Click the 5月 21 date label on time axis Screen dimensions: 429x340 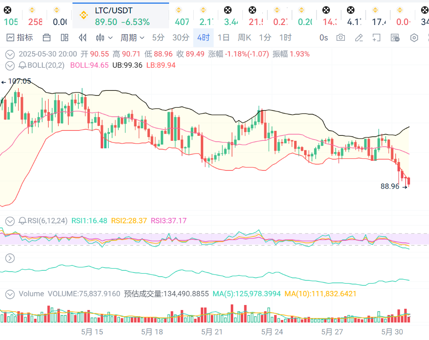(212, 332)
